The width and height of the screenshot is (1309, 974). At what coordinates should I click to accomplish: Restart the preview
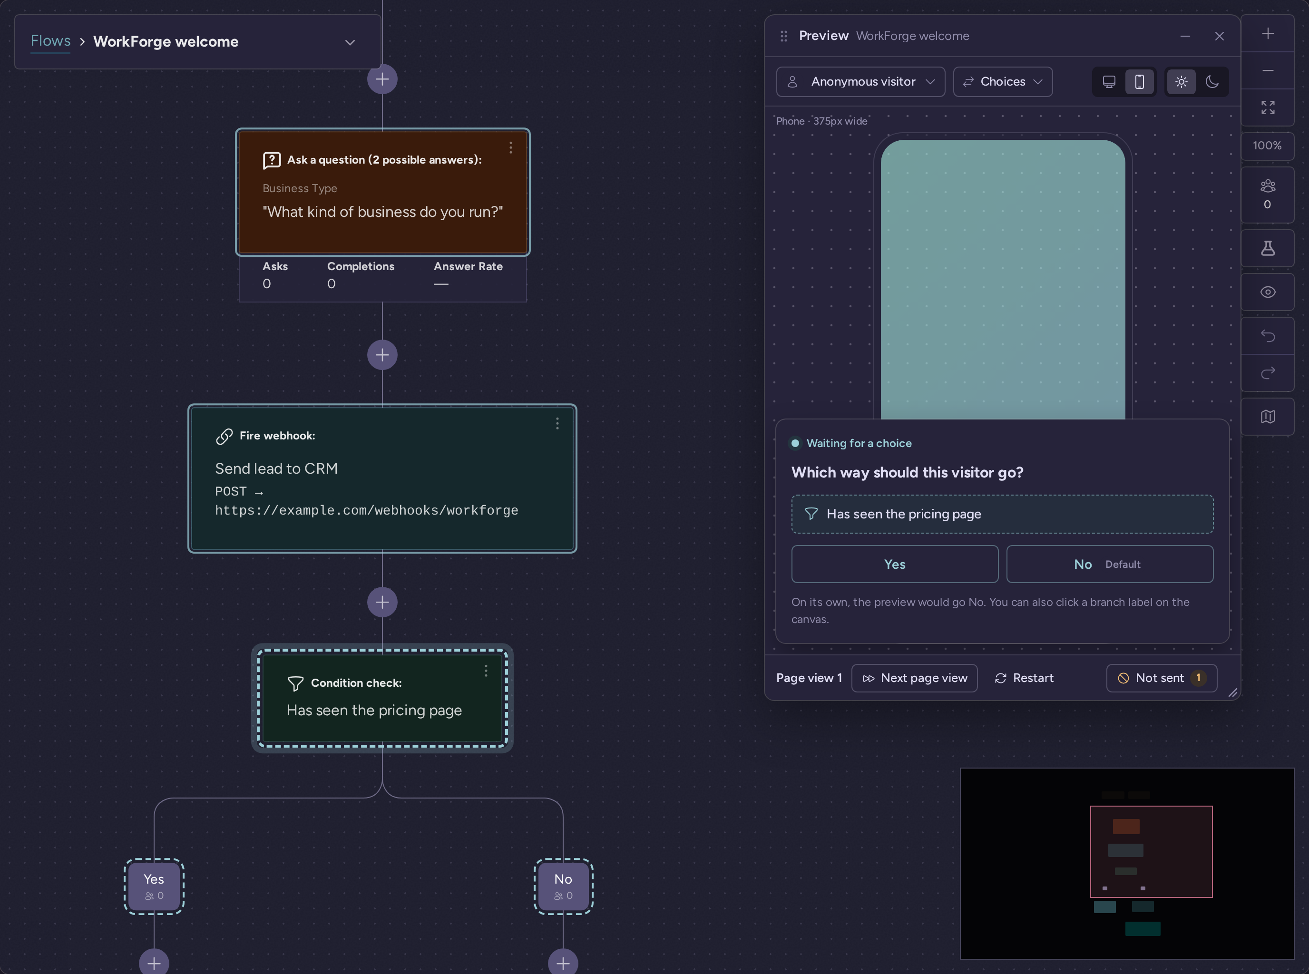pos(1024,678)
